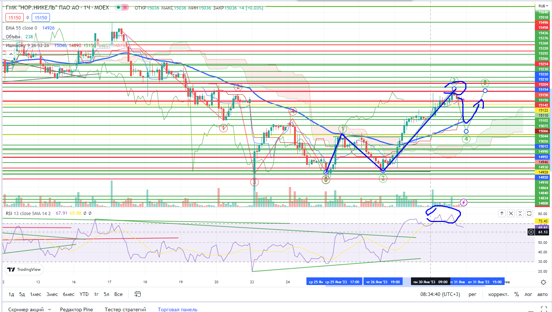The width and height of the screenshot is (552, 312).
Task: Delete the RSI pane with X icon
Action: 511,214
